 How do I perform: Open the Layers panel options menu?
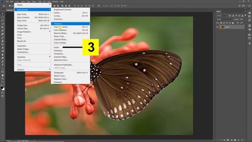pos(245,11)
